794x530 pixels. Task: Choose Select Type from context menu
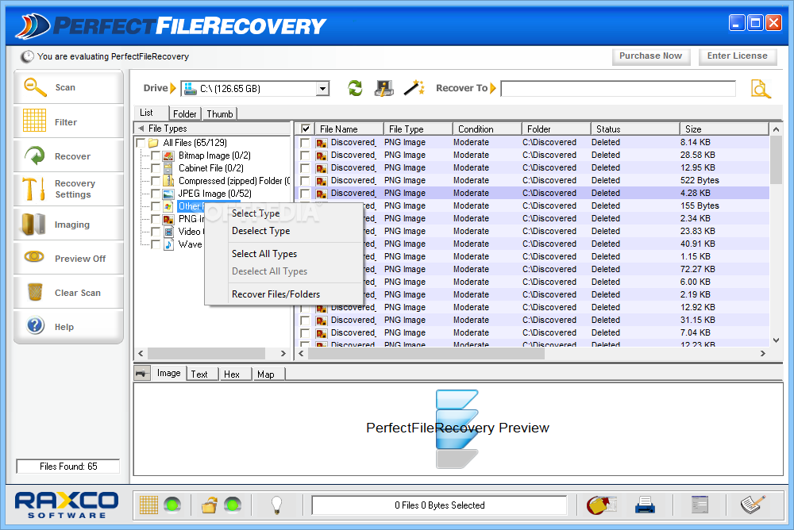[283, 213]
